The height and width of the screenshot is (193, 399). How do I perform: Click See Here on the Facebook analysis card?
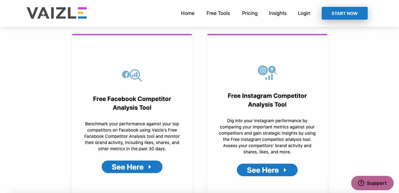pos(132,167)
